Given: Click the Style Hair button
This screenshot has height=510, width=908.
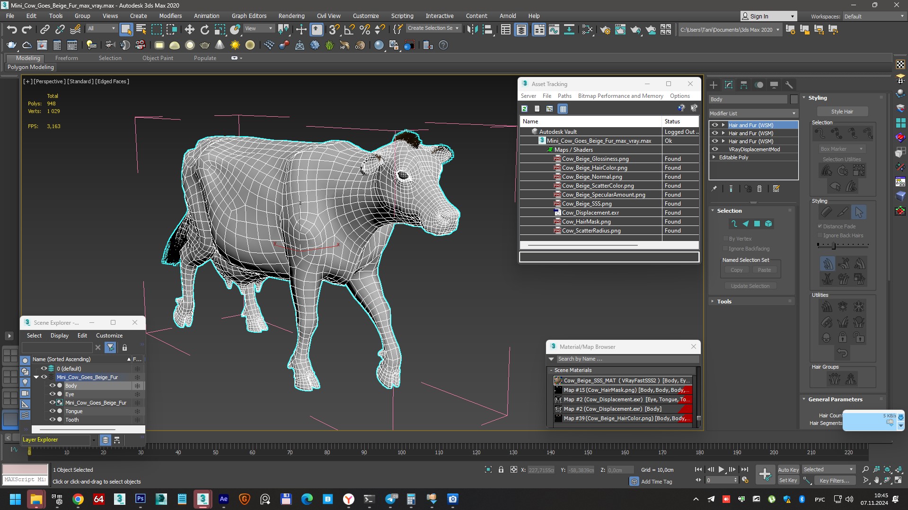Looking at the screenshot, I should 842,112.
